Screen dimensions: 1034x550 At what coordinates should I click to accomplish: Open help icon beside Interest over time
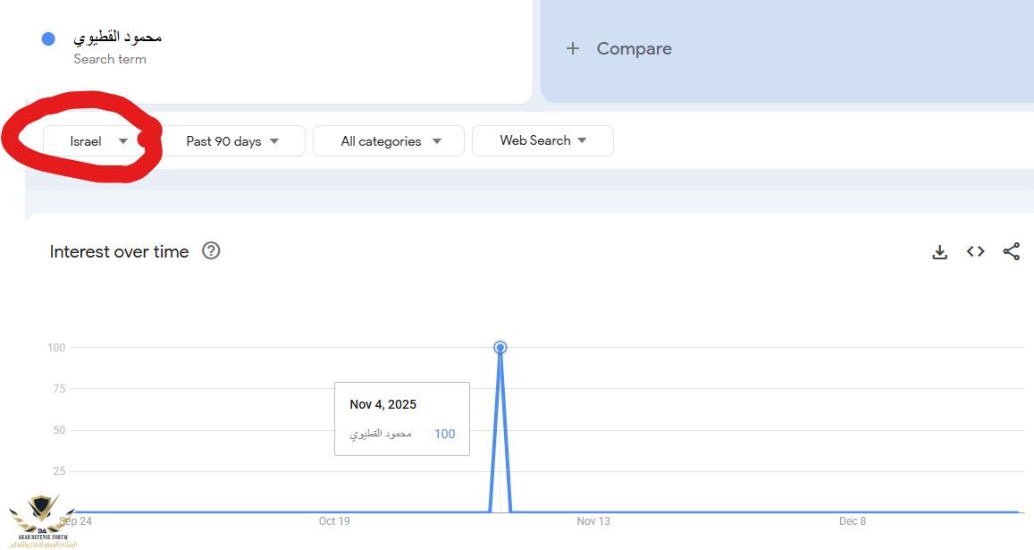coord(211,251)
